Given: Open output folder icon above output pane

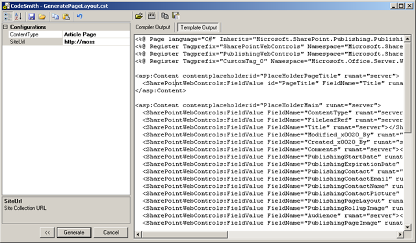Looking at the screenshot, I should pos(138,16).
